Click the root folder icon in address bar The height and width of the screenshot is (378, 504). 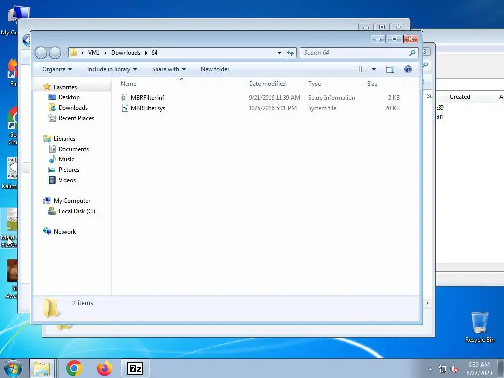74,53
